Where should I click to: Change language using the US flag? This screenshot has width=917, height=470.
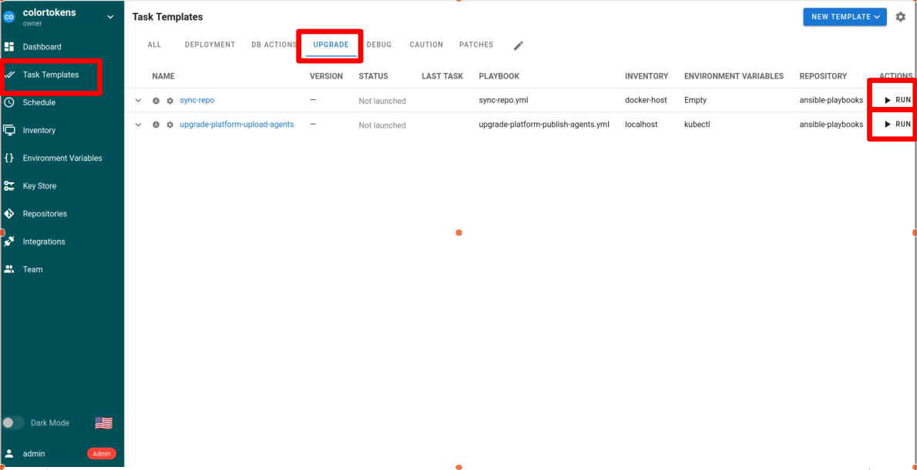pyautogui.click(x=103, y=422)
